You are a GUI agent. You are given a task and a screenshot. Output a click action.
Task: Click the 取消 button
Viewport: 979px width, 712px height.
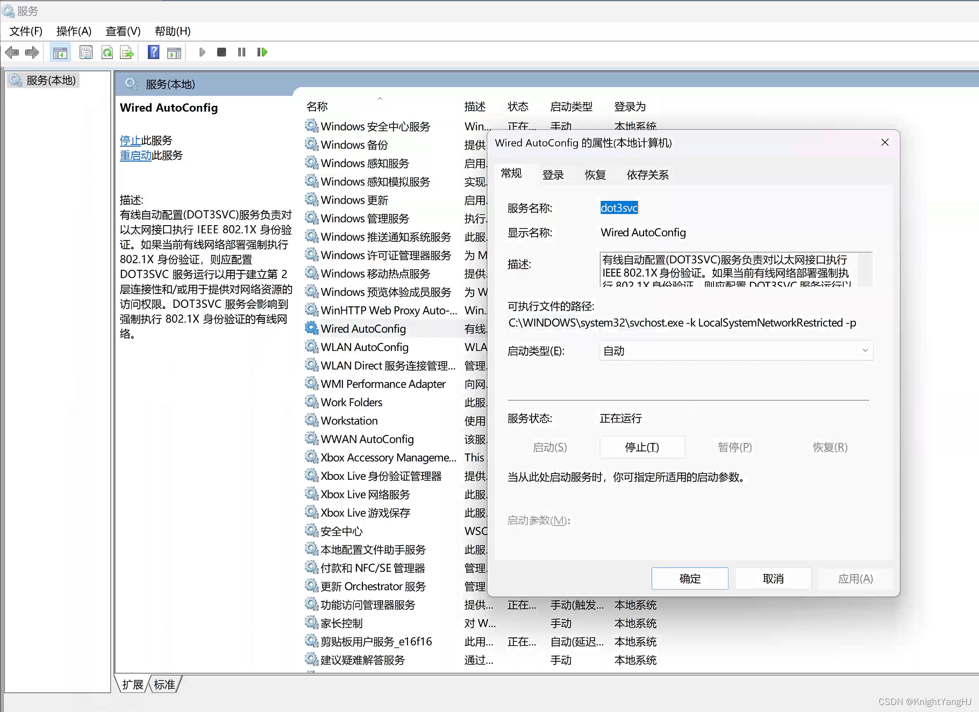[x=773, y=579]
